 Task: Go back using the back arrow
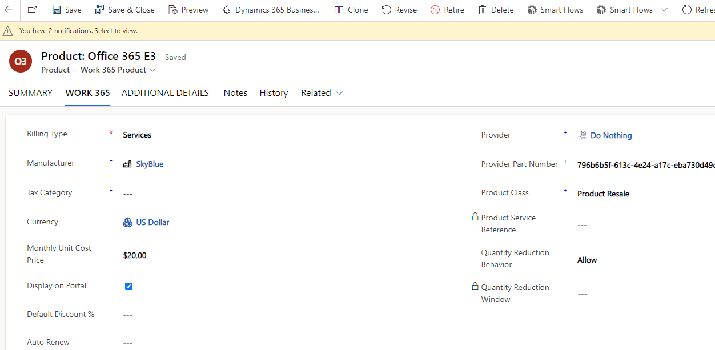click(x=9, y=10)
